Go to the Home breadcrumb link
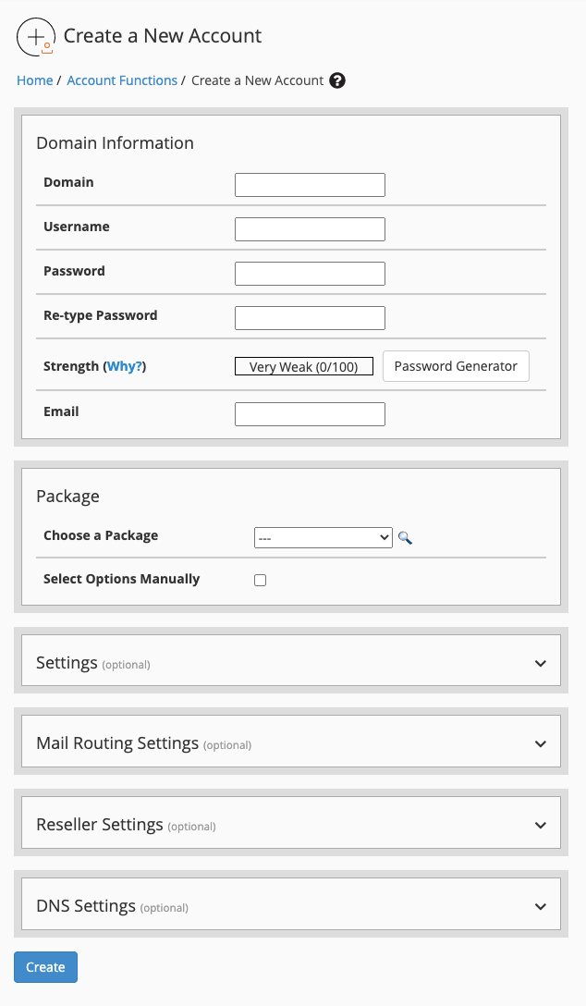The image size is (586, 1006). tap(34, 80)
